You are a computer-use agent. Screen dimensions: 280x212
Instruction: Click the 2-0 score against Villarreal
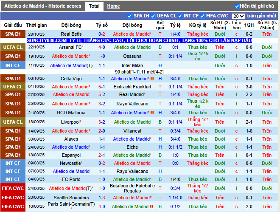(102, 131)
